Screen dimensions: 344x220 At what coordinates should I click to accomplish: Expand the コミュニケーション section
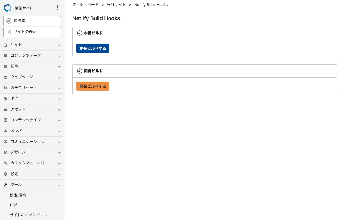coord(59,142)
